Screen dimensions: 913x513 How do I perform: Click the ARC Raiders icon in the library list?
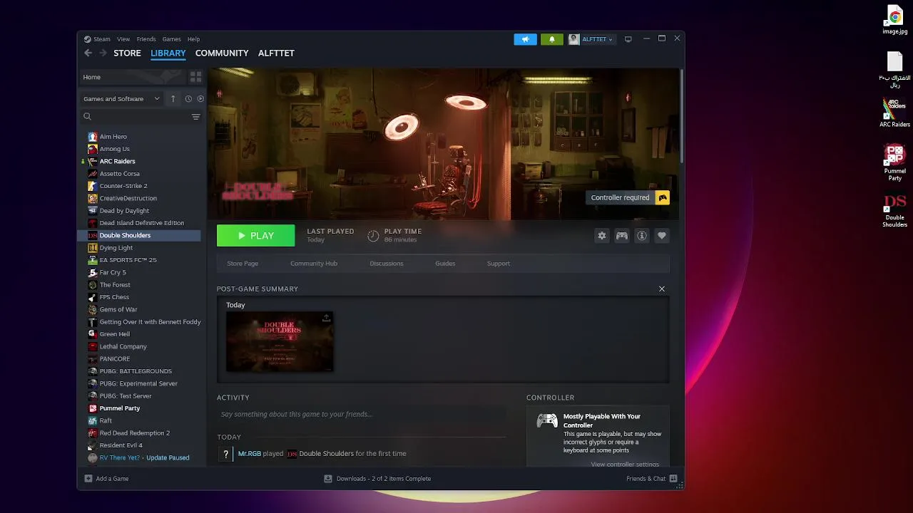click(x=93, y=161)
